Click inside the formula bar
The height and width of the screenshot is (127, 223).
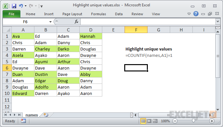[148, 22]
